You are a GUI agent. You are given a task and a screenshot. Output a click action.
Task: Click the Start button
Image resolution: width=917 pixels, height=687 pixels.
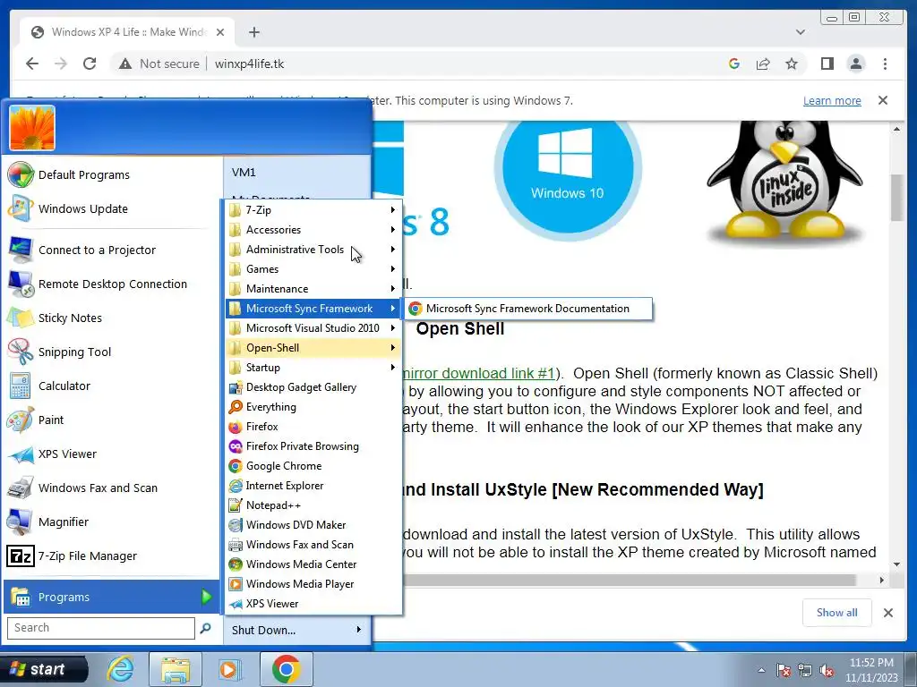45,669
